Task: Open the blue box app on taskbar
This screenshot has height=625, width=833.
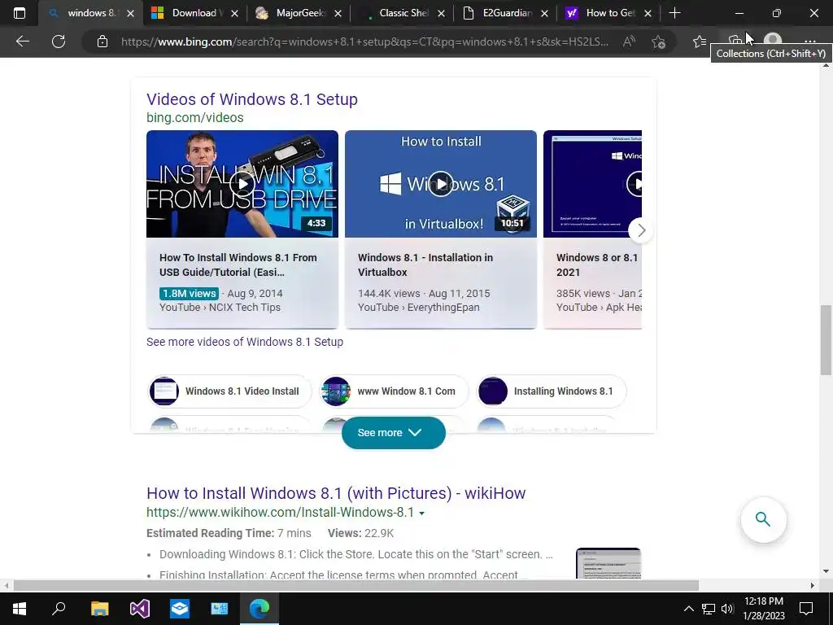Action: [x=180, y=608]
